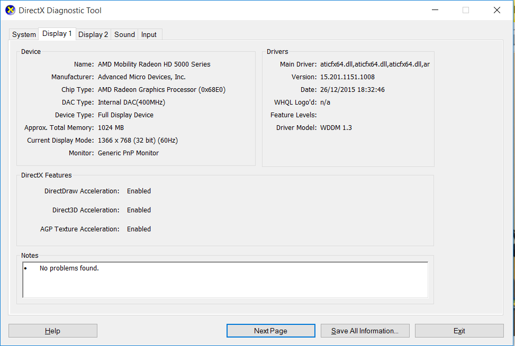515x346 pixels.
Task: Click the 'Drivers' group heading
Action: point(277,51)
